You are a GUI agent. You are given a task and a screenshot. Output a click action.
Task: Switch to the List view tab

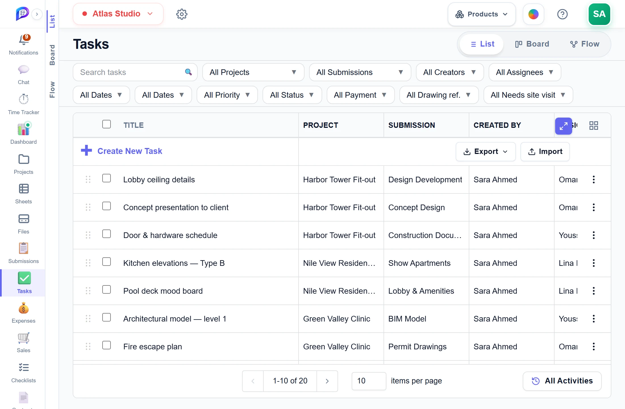click(x=482, y=44)
